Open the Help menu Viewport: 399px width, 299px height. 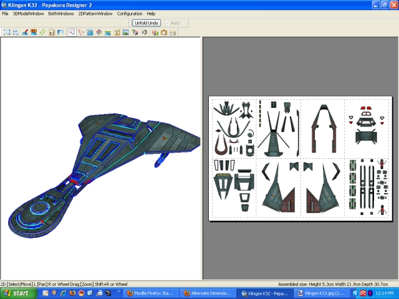pos(151,14)
